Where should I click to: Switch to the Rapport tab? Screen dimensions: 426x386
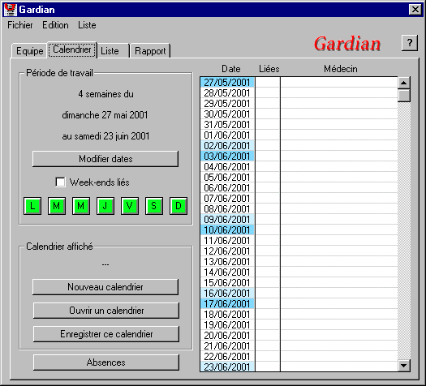coord(150,51)
